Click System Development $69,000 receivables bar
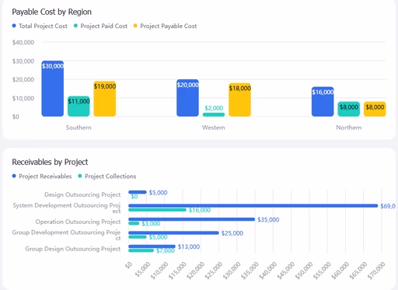Image resolution: width=398 pixels, height=290 pixels. (x=253, y=206)
